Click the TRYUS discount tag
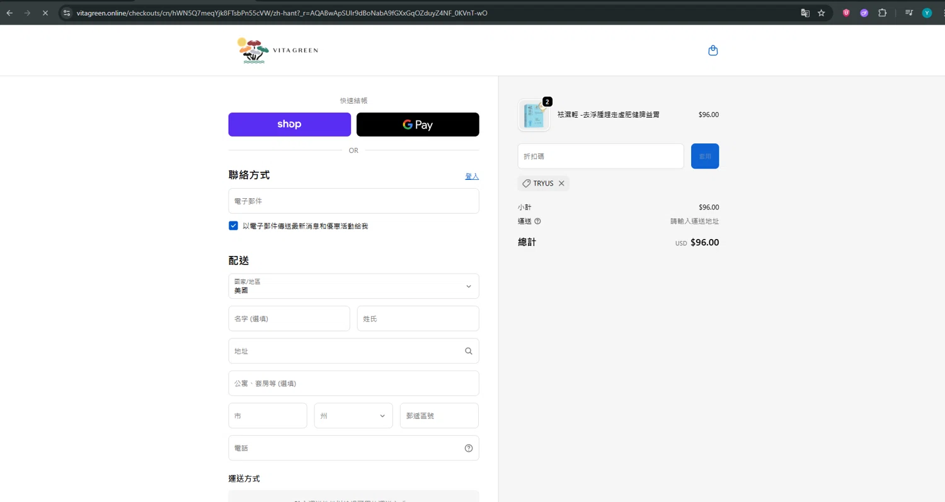This screenshot has width=945, height=502. point(543,183)
